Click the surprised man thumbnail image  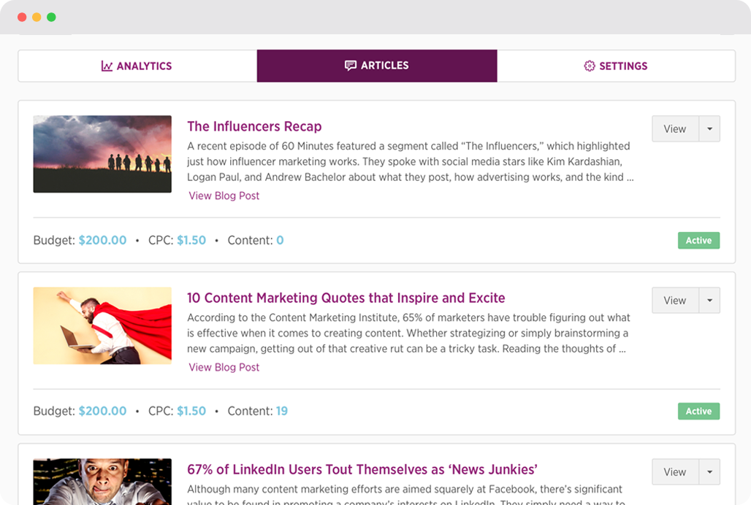tap(102, 482)
